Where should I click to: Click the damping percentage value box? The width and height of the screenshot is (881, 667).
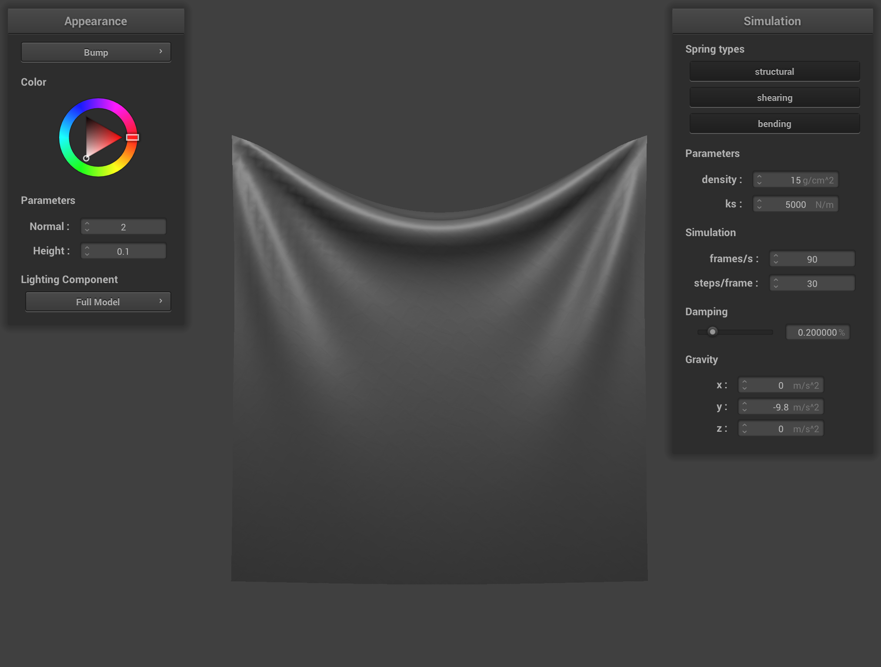[818, 332]
